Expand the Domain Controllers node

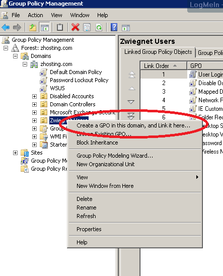(x=34, y=105)
